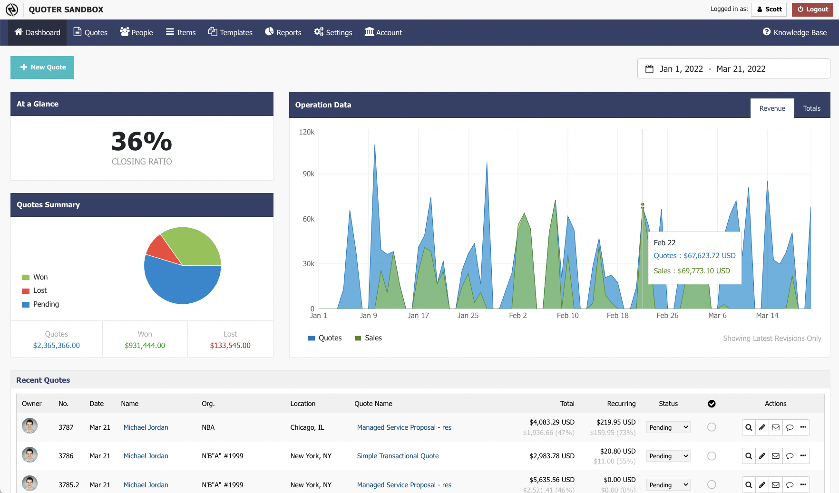Open status dropdown for quote 3785.2
This screenshot has width=839, height=493.
pos(668,485)
